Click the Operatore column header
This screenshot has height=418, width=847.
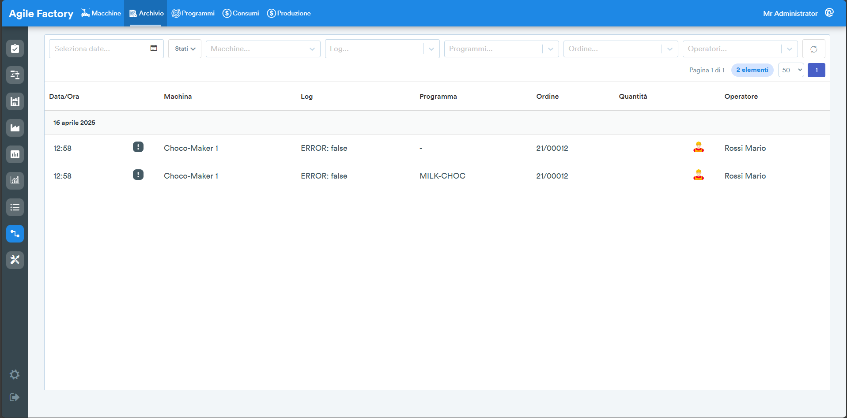coord(741,97)
